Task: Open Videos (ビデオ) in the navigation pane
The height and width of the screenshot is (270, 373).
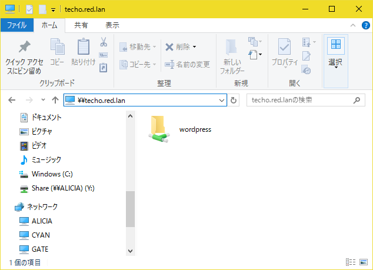Action: (33, 145)
